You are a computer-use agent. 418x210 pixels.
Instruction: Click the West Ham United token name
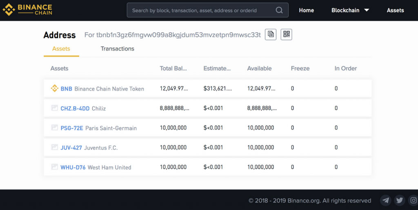[109, 168]
